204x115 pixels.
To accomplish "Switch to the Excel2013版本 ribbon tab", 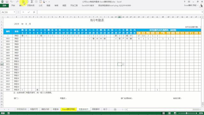I will 88,5.
